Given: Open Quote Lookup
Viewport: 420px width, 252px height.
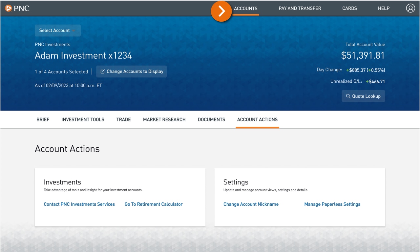Looking at the screenshot, I should [x=363, y=96].
